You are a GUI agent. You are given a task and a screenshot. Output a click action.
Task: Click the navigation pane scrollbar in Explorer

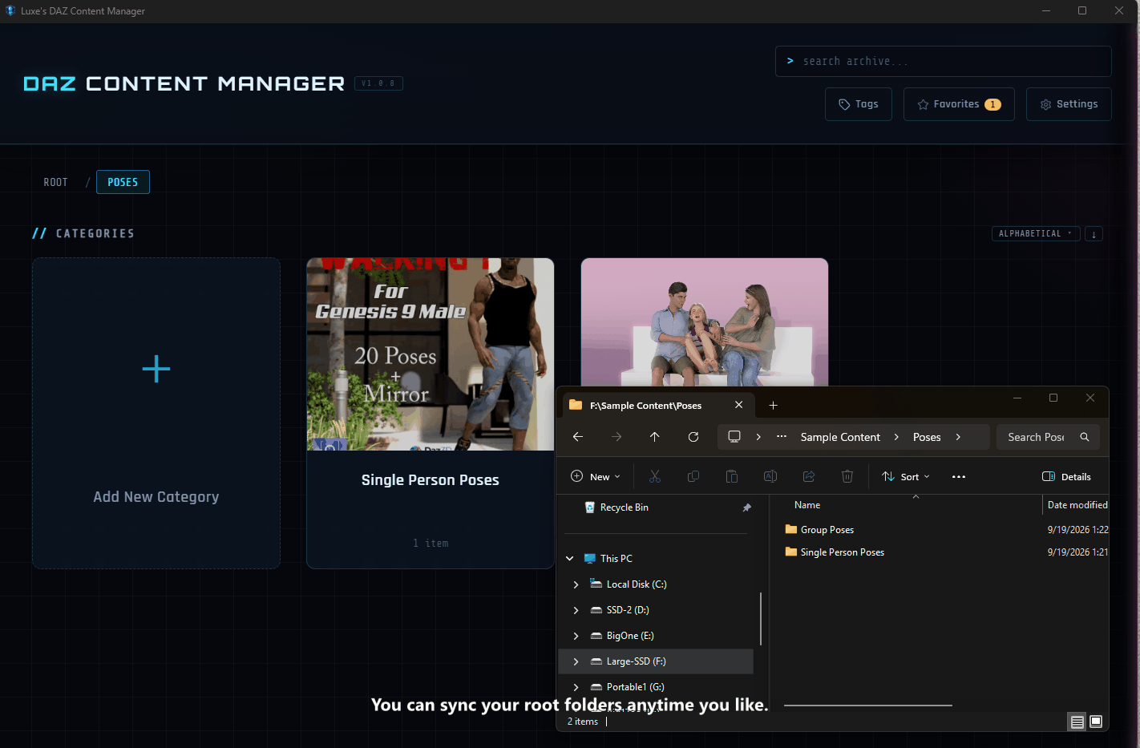[x=760, y=619]
